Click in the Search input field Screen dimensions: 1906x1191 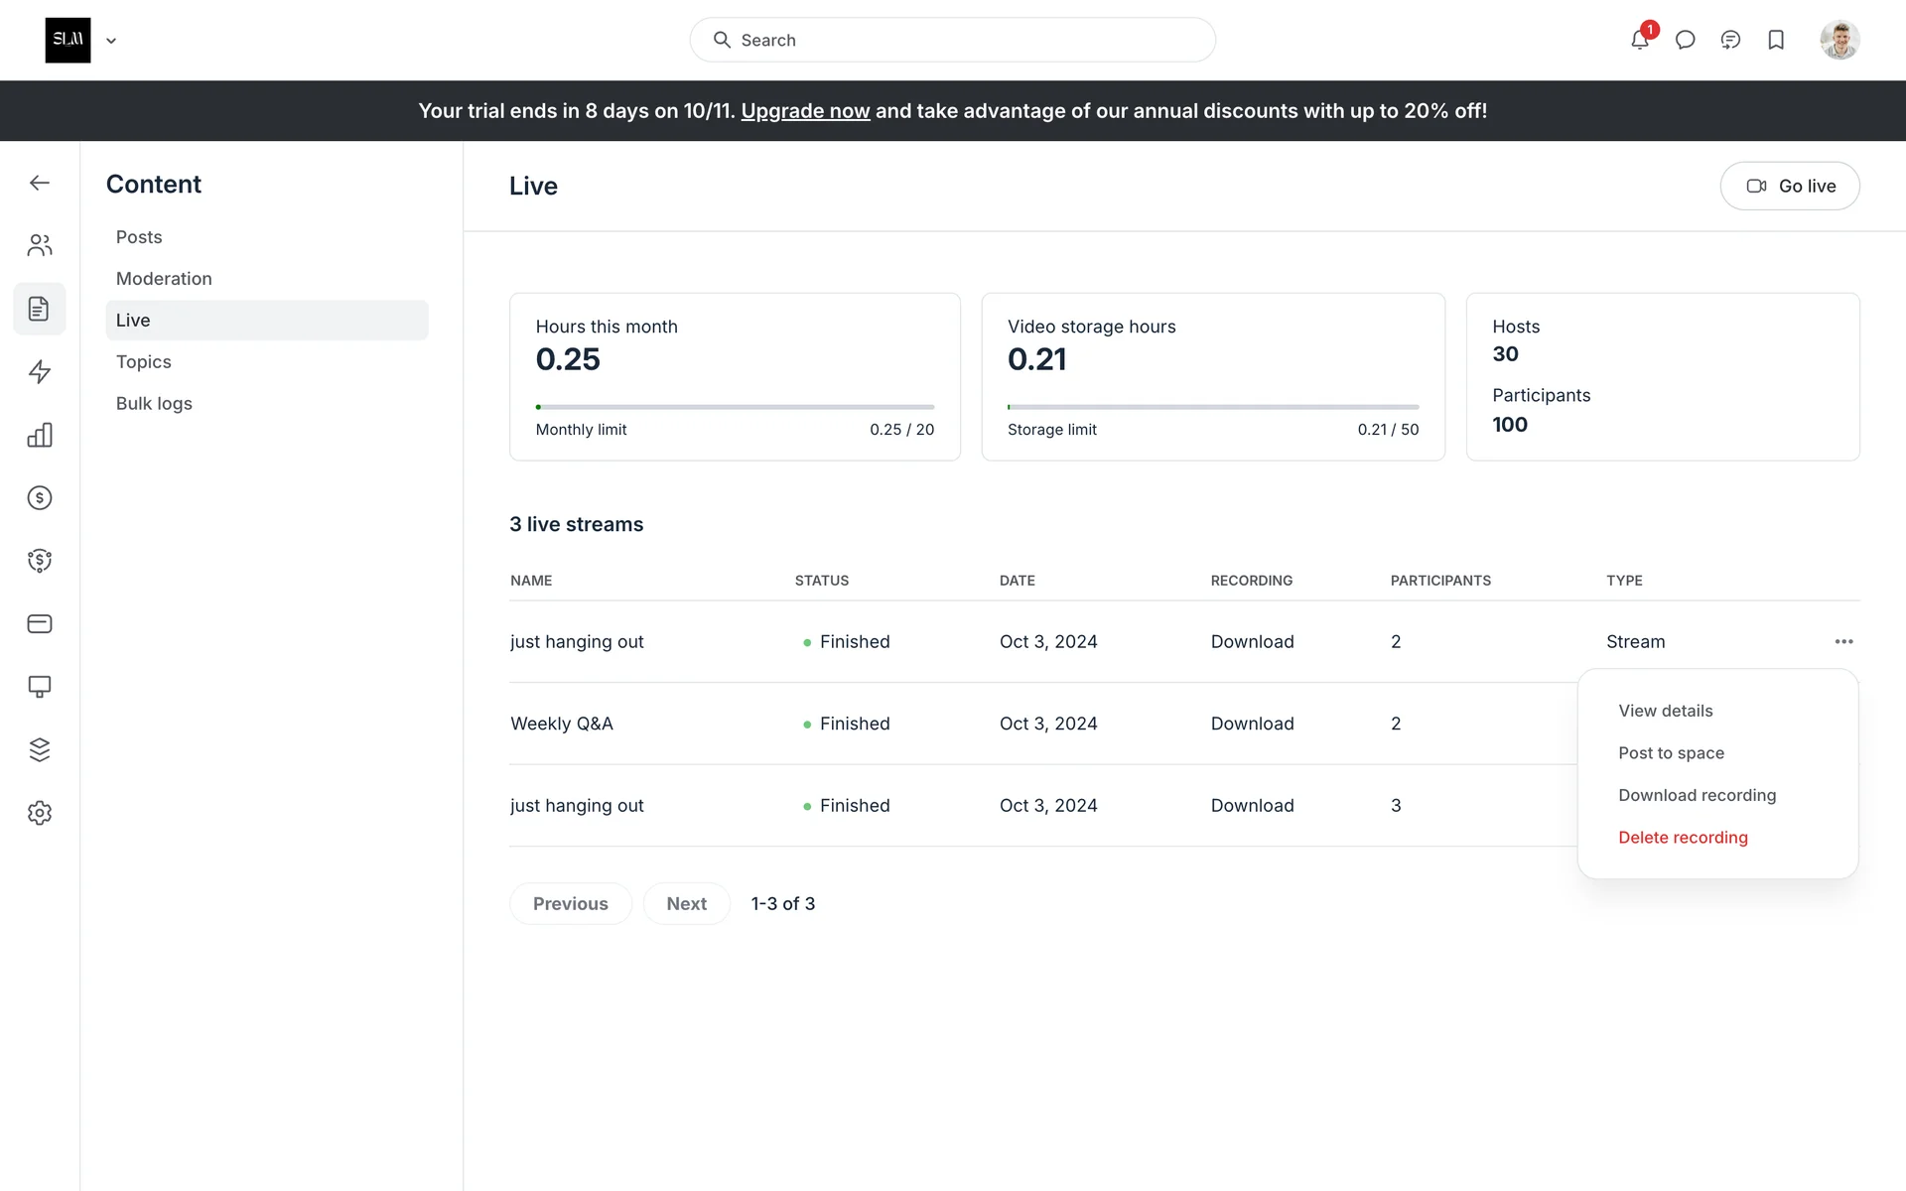point(953,40)
